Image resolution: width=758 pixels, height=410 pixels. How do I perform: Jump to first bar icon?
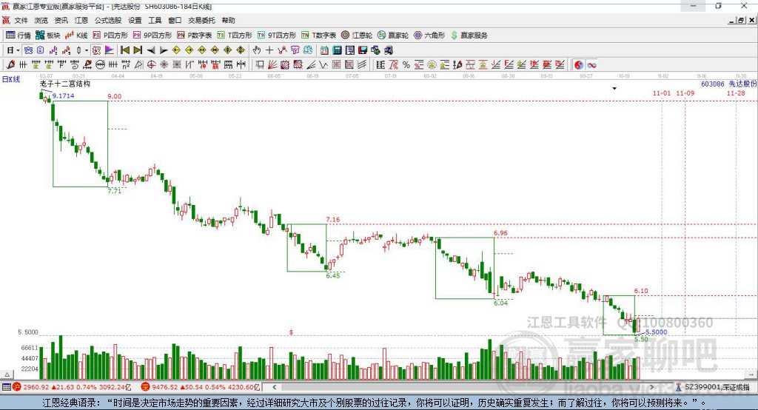click(x=124, y=50)
